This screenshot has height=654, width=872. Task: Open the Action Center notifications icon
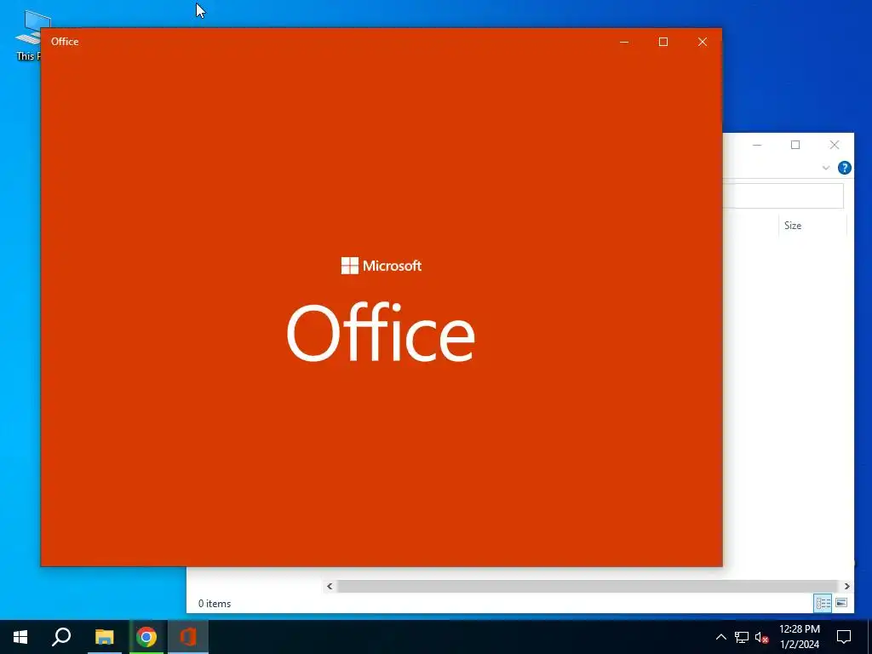coord(844,637)
